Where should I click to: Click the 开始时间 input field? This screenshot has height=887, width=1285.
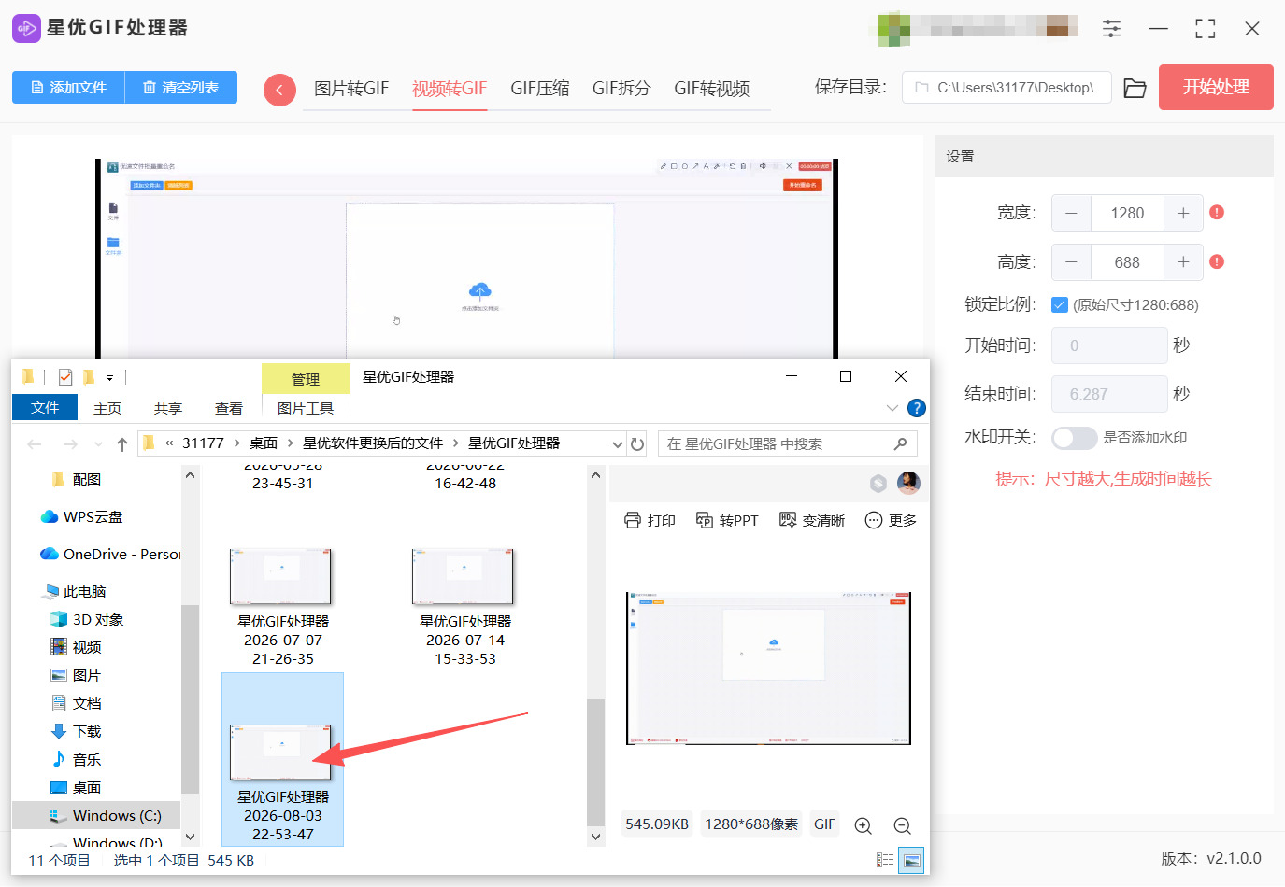(1109, 345)
